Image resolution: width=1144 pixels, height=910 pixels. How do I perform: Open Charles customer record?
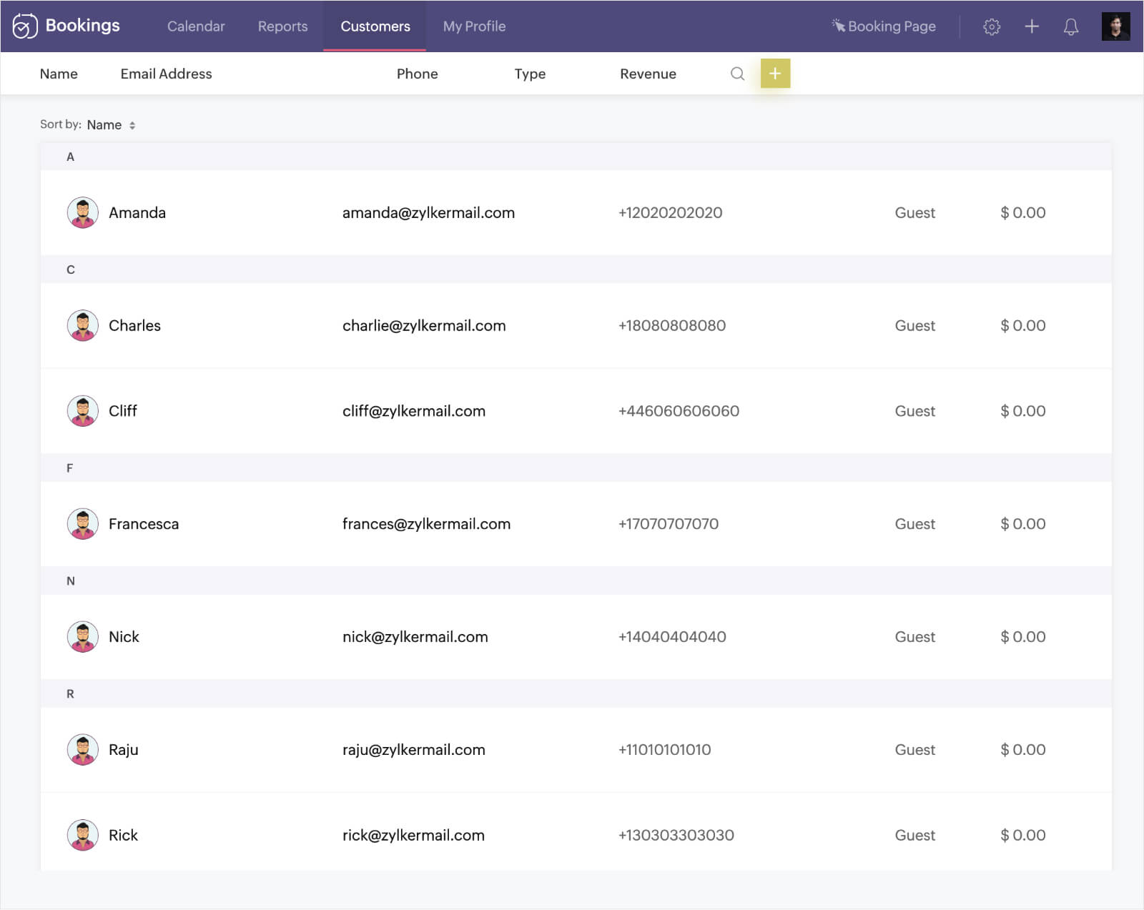(134, 325)
